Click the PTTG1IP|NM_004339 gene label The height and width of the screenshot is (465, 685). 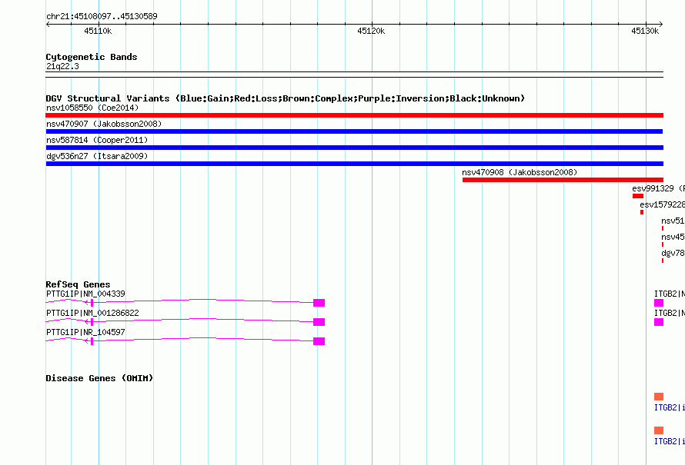(x=85, y=294)
